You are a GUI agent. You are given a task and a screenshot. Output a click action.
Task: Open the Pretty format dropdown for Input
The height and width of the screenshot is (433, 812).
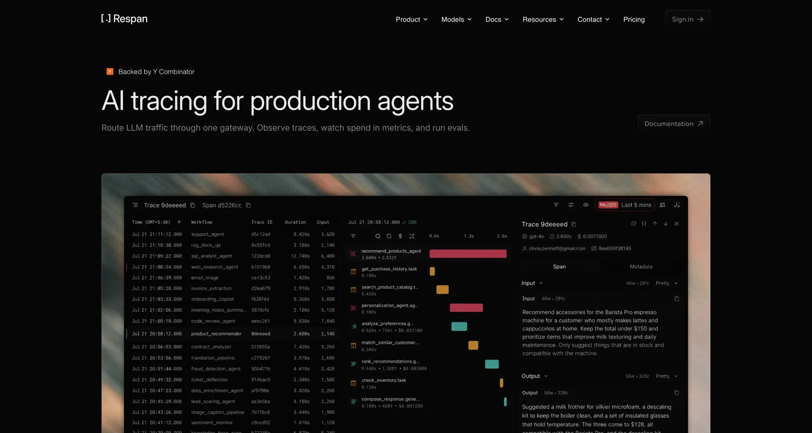[x=666, y=283]
